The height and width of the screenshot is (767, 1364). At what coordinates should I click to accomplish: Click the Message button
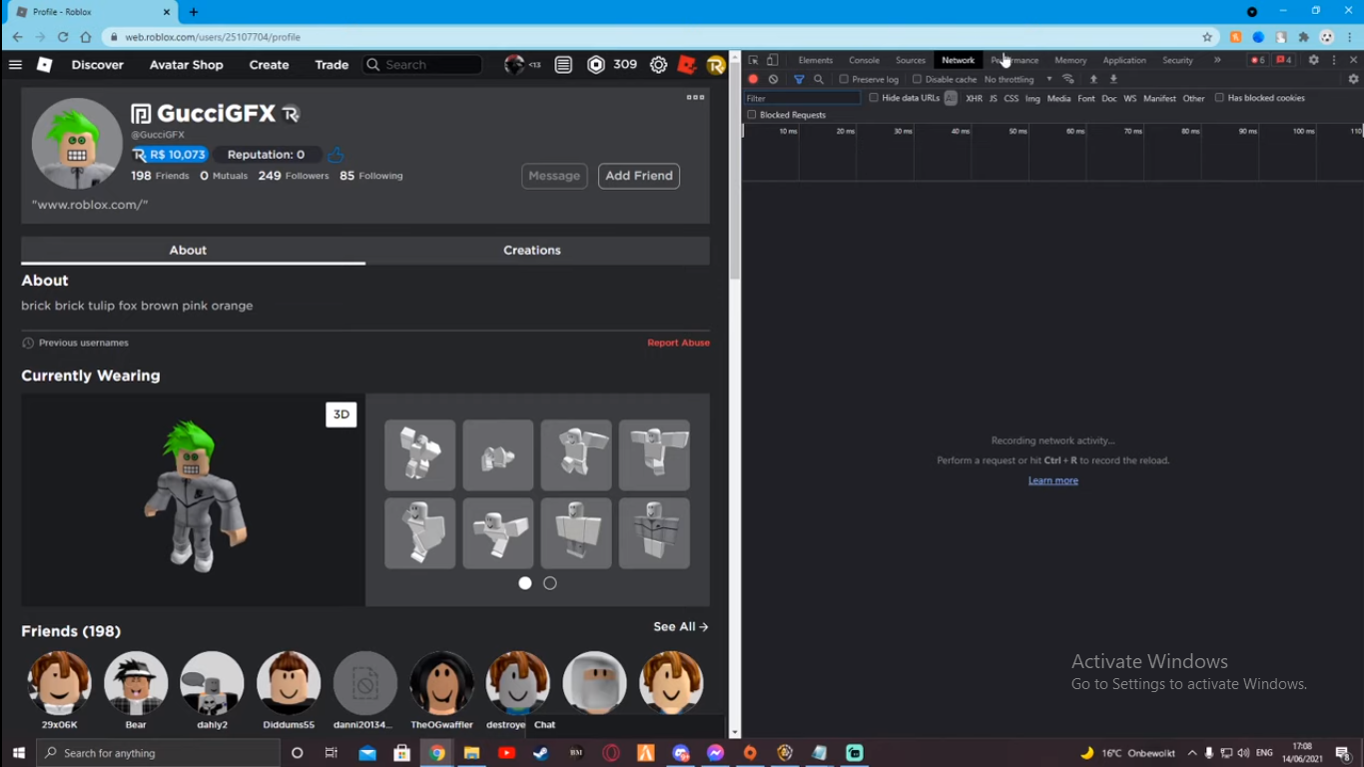click(x=554, y=176)
